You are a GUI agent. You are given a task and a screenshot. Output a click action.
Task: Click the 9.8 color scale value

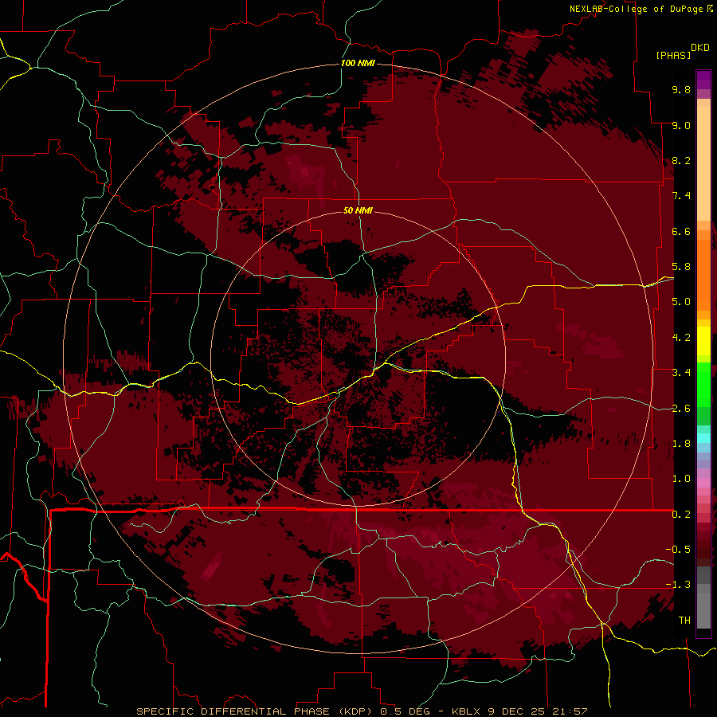click(x=681, y=89)
